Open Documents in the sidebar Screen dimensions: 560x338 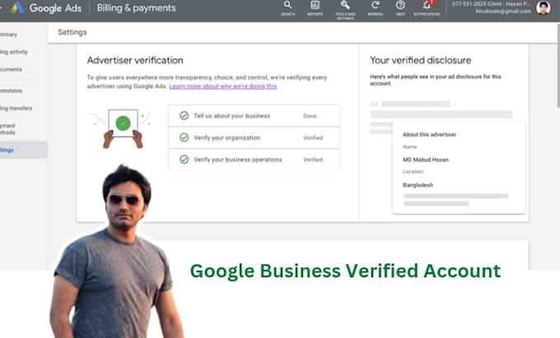tap(11, 69)
